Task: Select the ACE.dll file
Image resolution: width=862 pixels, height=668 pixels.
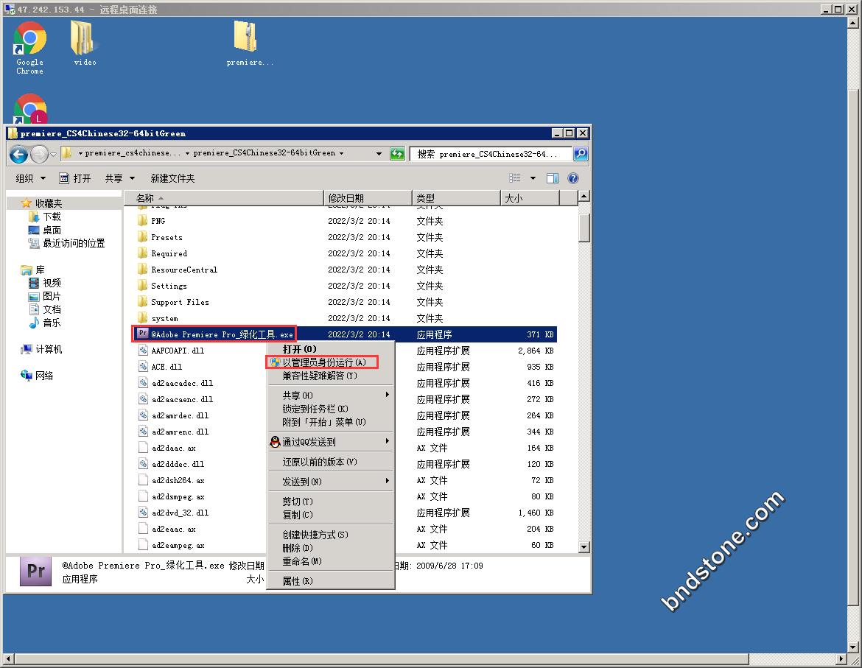Action: 167,367
